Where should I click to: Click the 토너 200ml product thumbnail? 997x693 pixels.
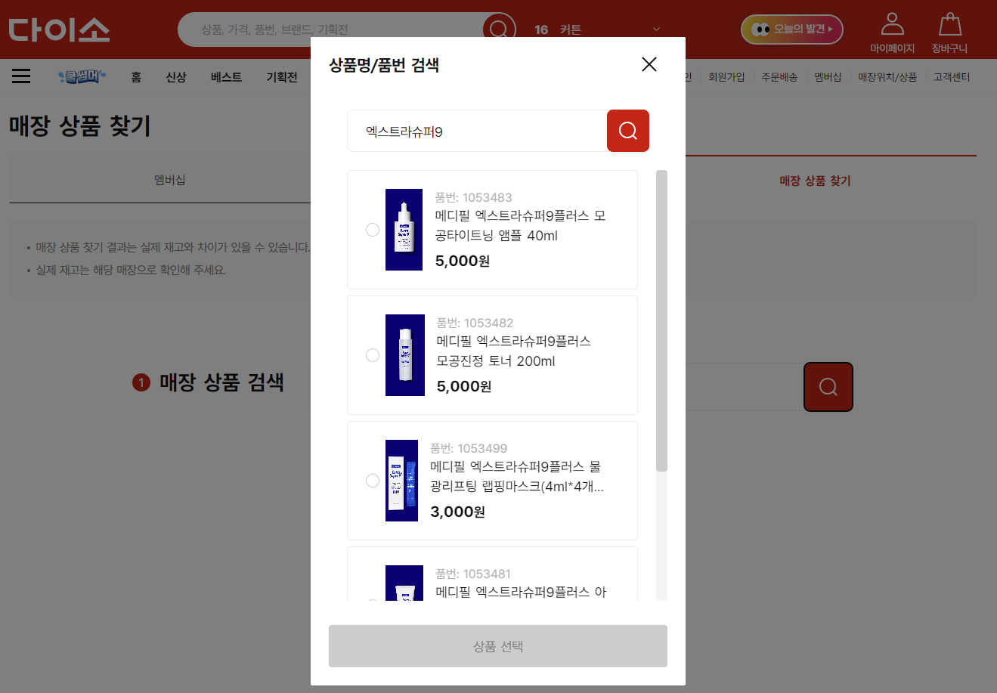pos(405,355)
